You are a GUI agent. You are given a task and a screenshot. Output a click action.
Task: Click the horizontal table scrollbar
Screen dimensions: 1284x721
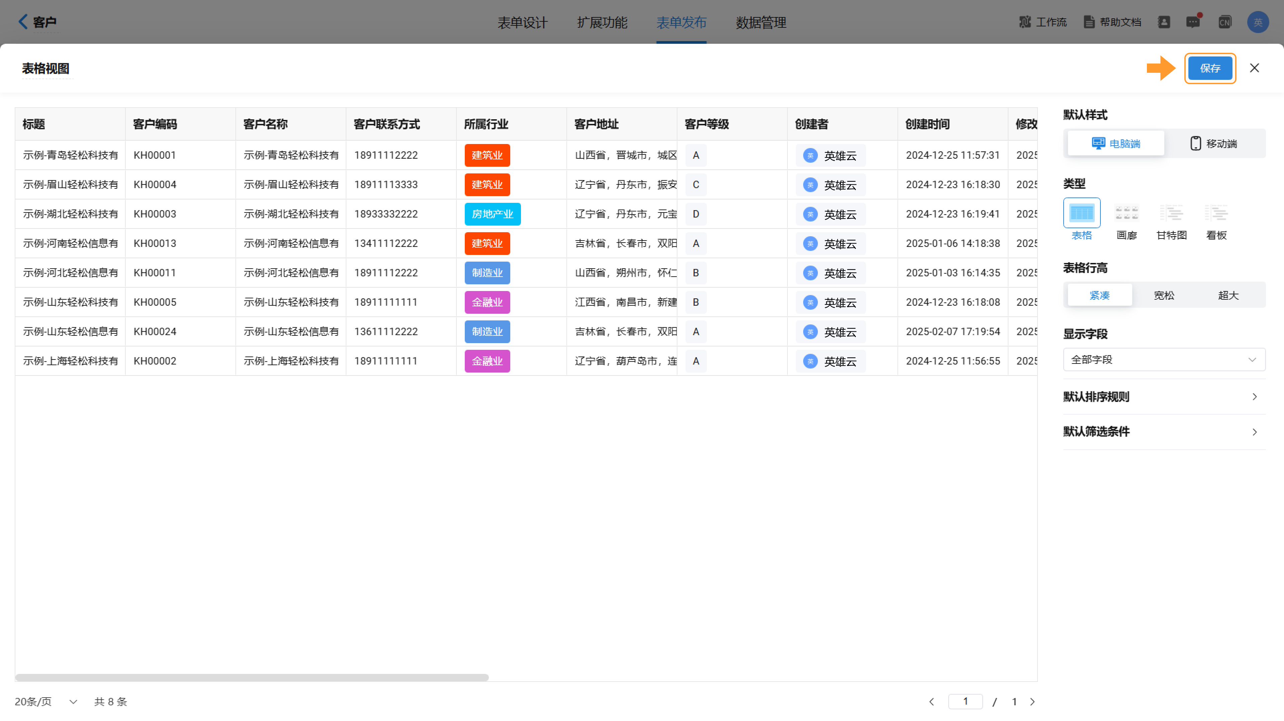pyautogui.click(x=252, y=677)
